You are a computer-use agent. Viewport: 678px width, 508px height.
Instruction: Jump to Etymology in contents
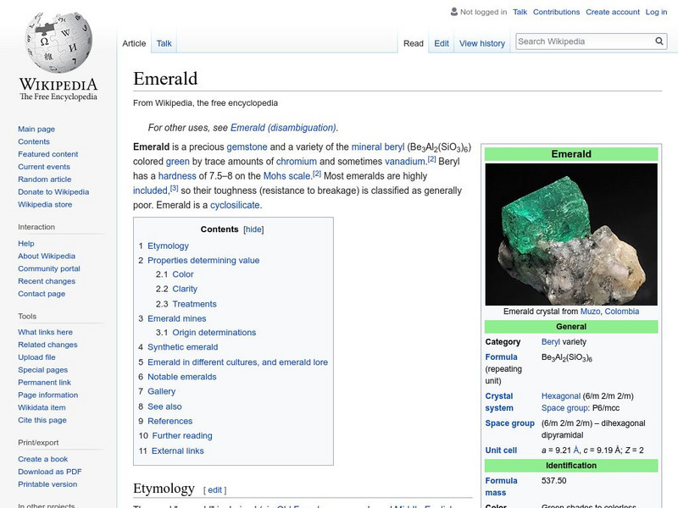pos(168,246)
